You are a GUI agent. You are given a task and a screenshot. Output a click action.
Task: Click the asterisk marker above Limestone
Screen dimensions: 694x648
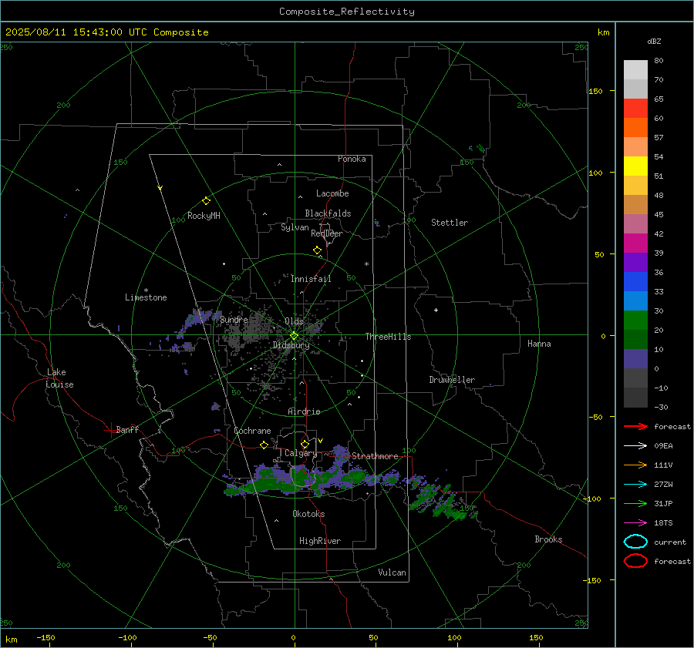[x=146, y=290]
